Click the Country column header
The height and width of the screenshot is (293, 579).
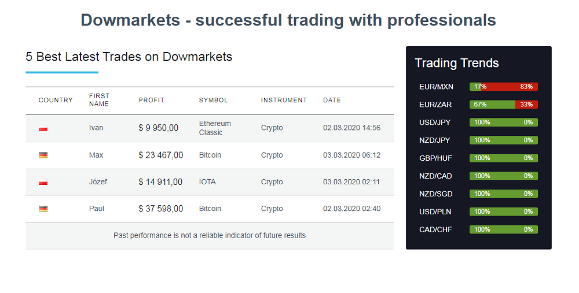pos(56,100)
